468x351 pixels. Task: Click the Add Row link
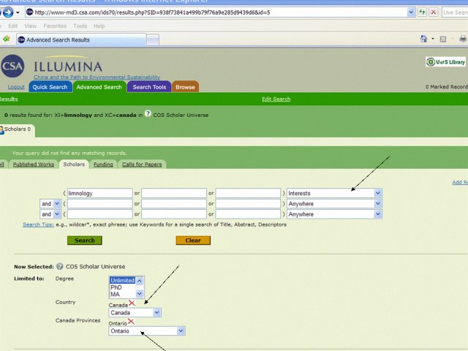point(460,182)
